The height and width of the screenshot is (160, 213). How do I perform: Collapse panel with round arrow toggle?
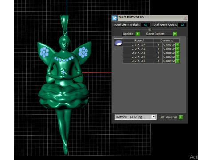click(150, 29)
